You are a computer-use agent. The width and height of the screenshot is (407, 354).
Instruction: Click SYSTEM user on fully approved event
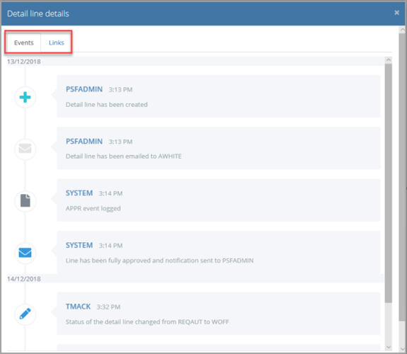point(79,245)
